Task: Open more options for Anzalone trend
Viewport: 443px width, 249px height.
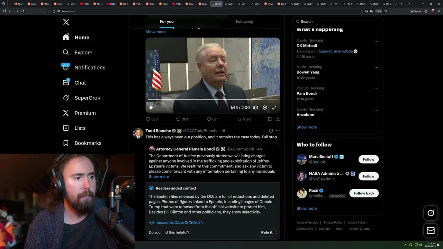Action: pyautogui.click(x=376, y=110)
